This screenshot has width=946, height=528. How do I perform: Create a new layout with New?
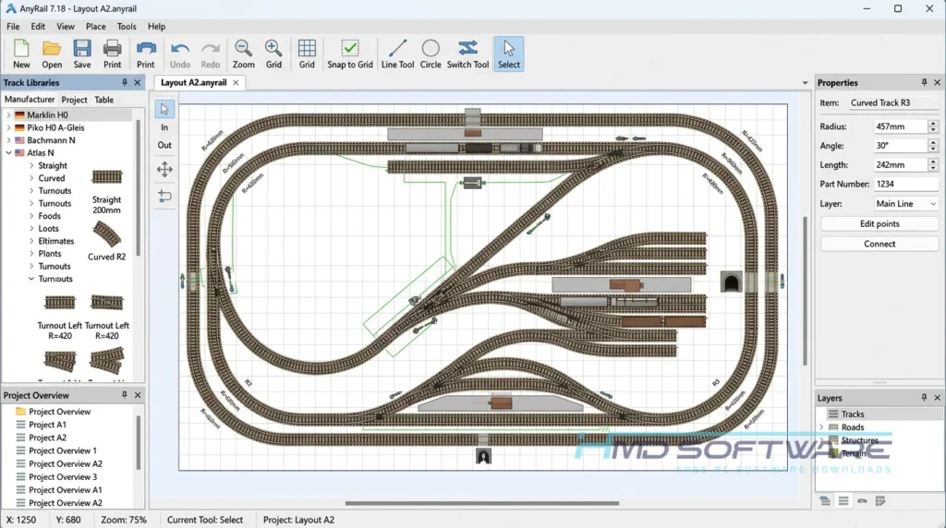pos(21,54)
